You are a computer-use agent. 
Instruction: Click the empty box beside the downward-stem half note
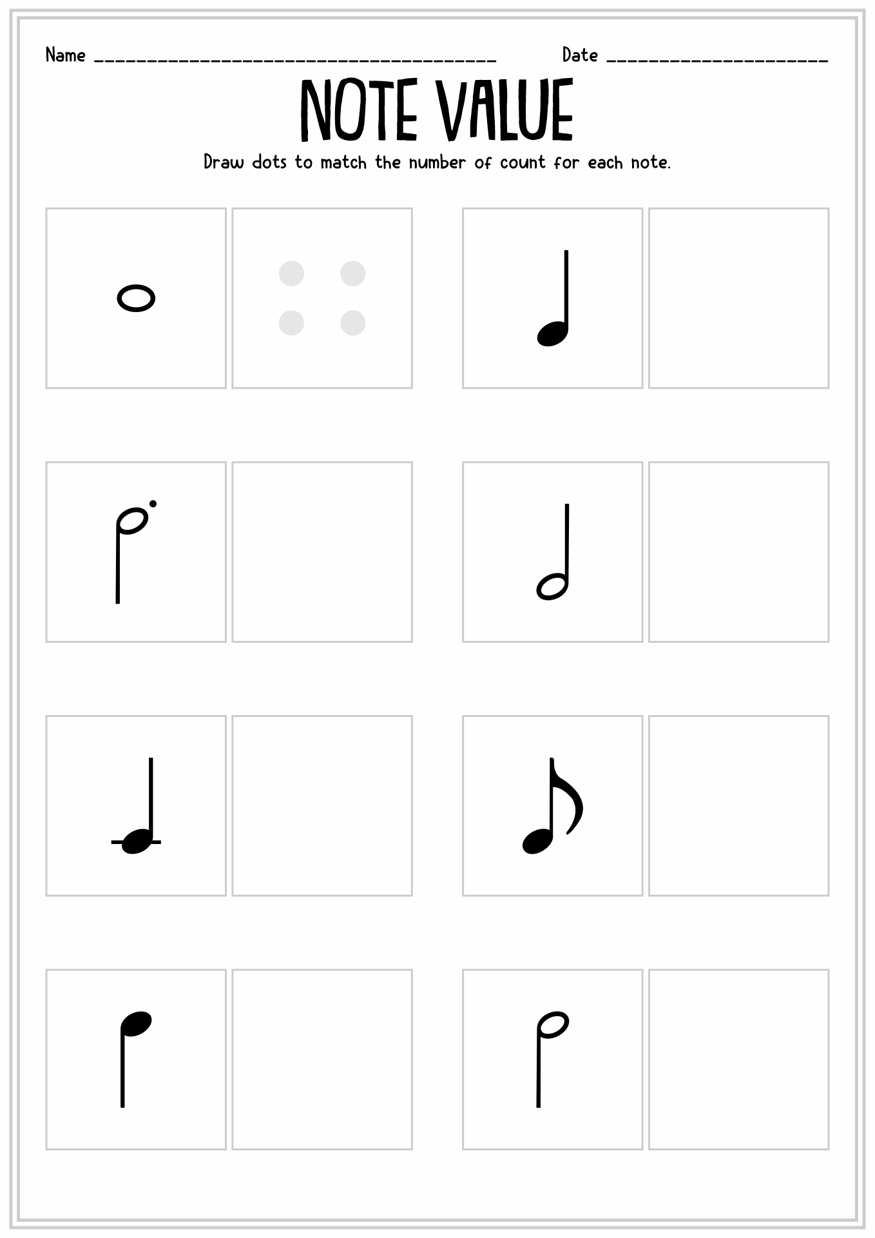coord(738,1059)
